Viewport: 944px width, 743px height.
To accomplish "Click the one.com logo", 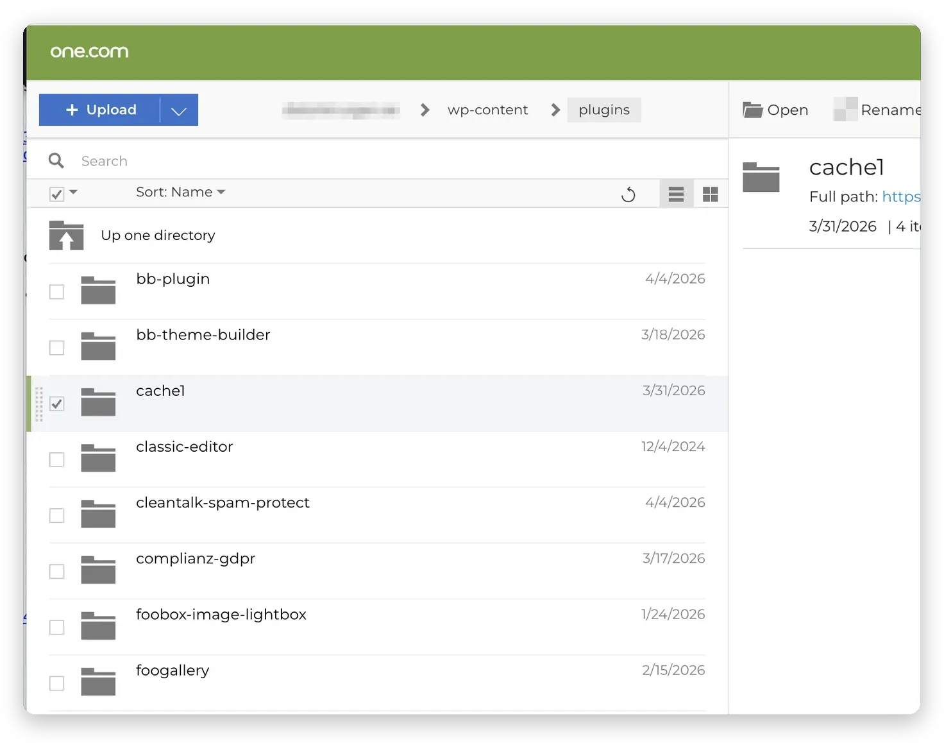I will 89,52.
